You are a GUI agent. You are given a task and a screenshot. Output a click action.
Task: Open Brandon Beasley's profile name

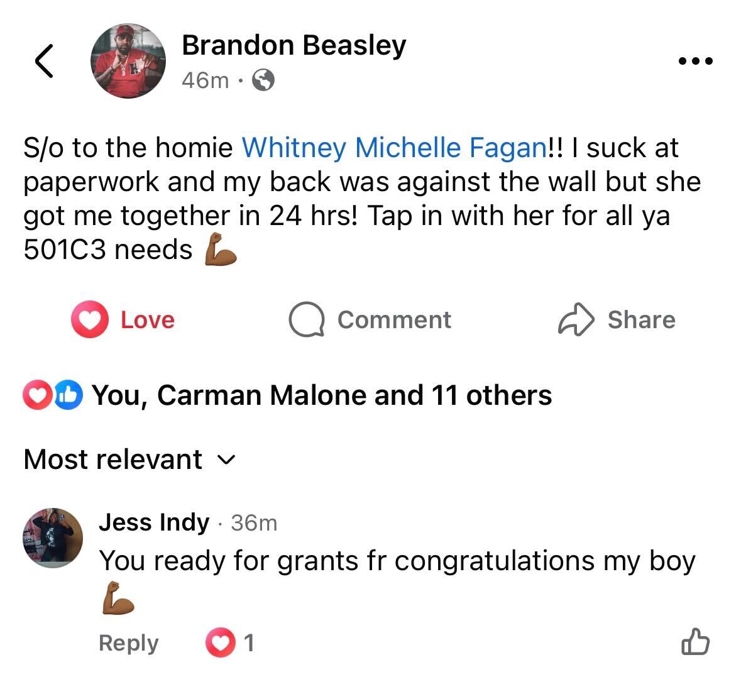tap(294, 45)
